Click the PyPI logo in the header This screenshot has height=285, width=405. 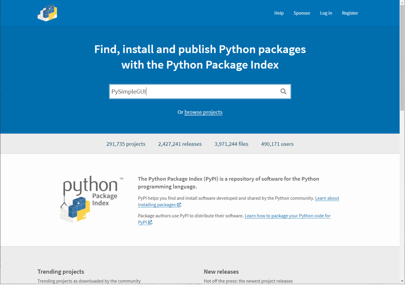pos(47,13)
